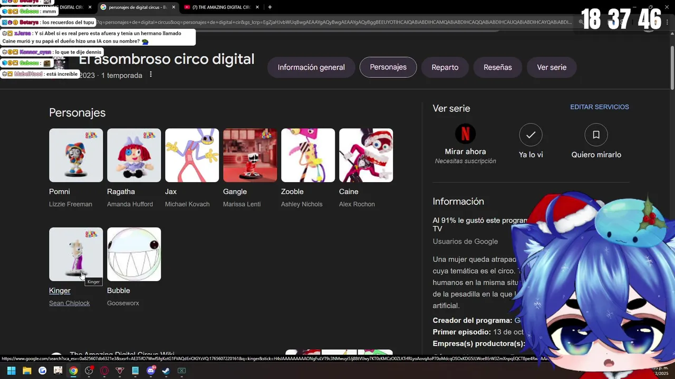675x379 pixels.
Task: Open the Ashley Nichols actor name
Action: 302,204
